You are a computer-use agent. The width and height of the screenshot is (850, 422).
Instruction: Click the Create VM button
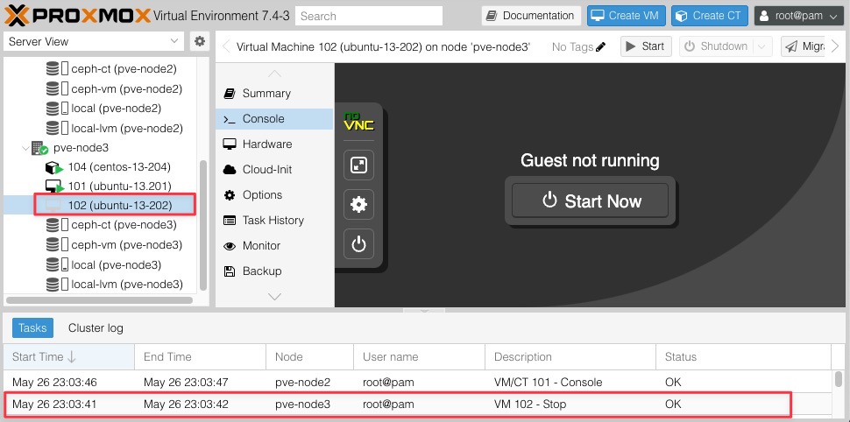[627, 16]
